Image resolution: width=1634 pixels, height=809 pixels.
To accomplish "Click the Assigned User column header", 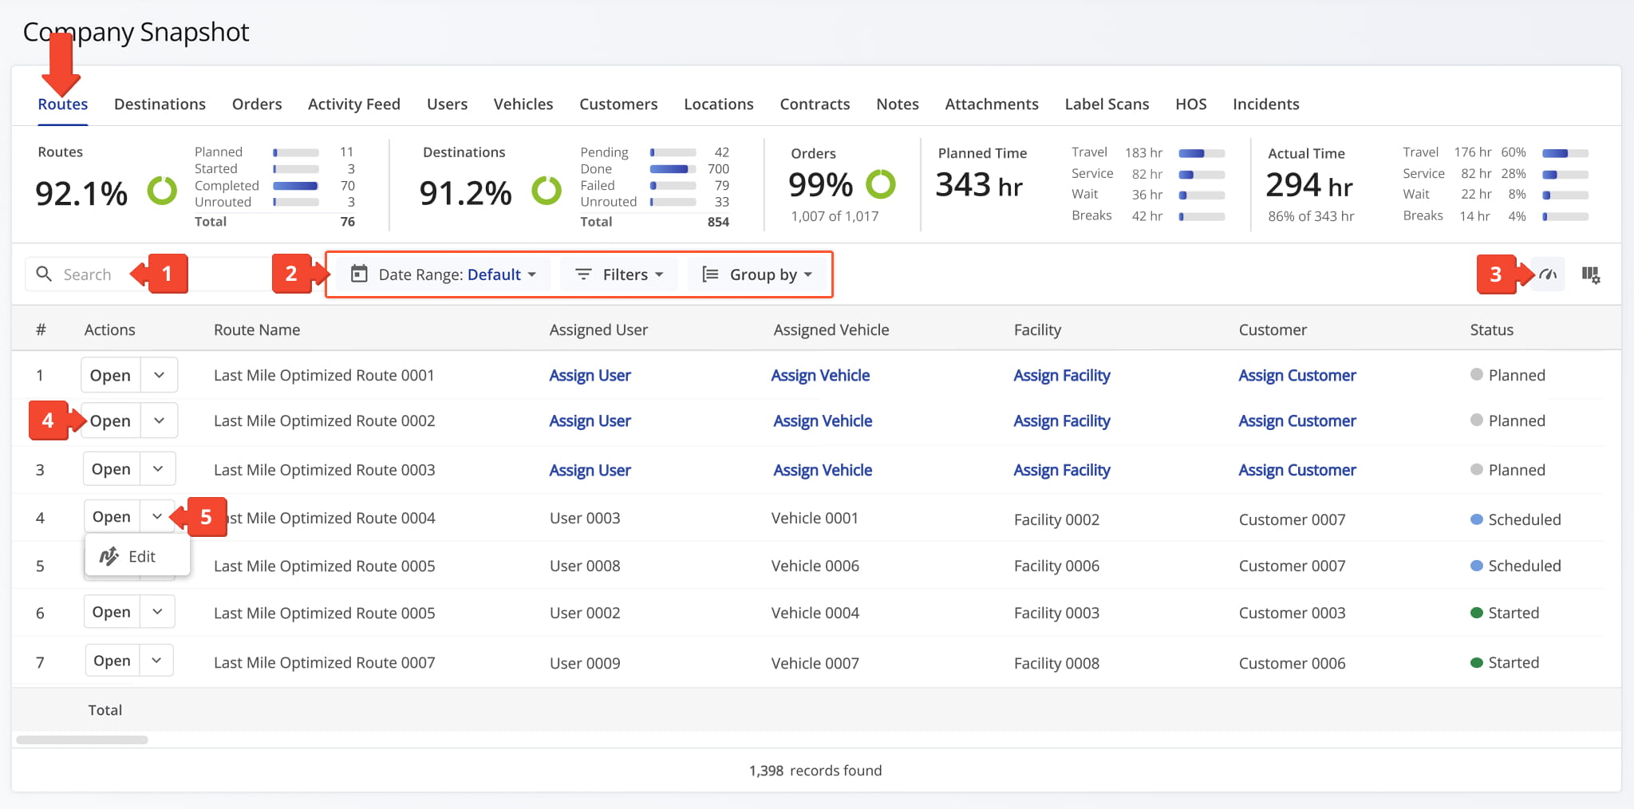I will [x=598, y=330].
